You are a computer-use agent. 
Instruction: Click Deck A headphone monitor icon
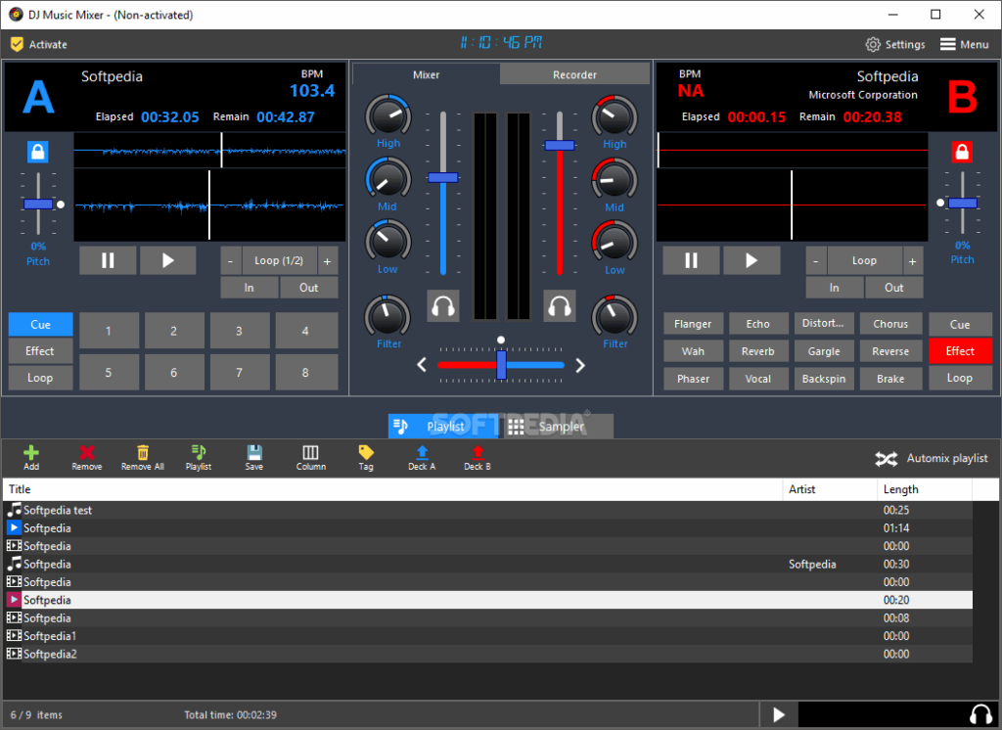pyautogui.click(x=443, y=305)
